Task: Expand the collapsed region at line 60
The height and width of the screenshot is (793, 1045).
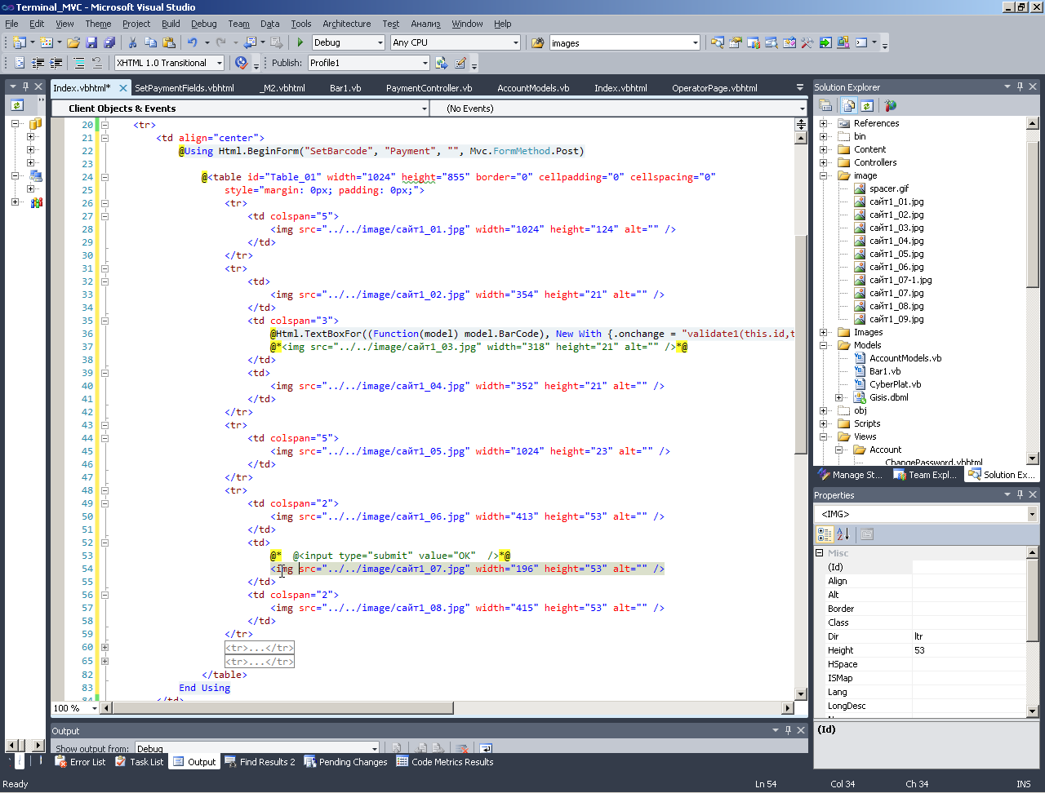Action: point(104,648)
